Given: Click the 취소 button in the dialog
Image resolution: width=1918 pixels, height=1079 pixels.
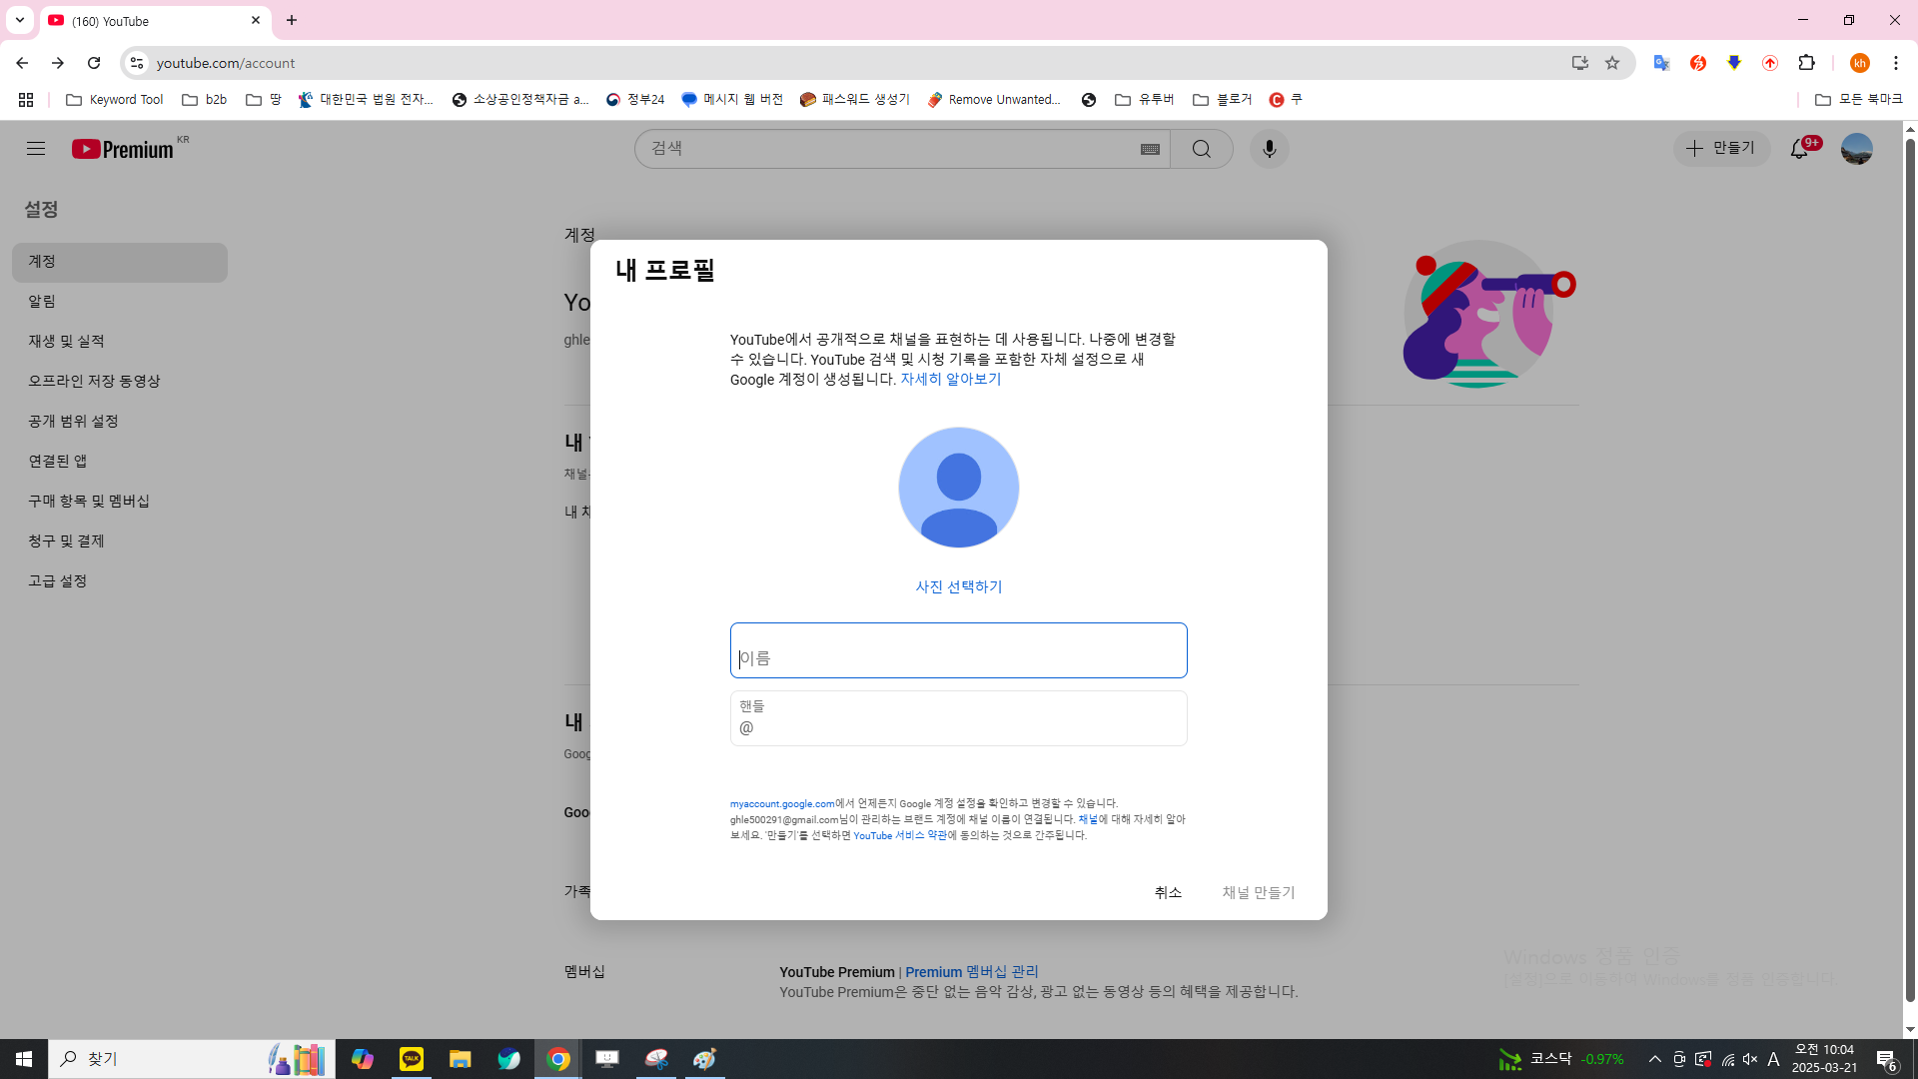Looking at the screenshot, I should coord(1168,892).
